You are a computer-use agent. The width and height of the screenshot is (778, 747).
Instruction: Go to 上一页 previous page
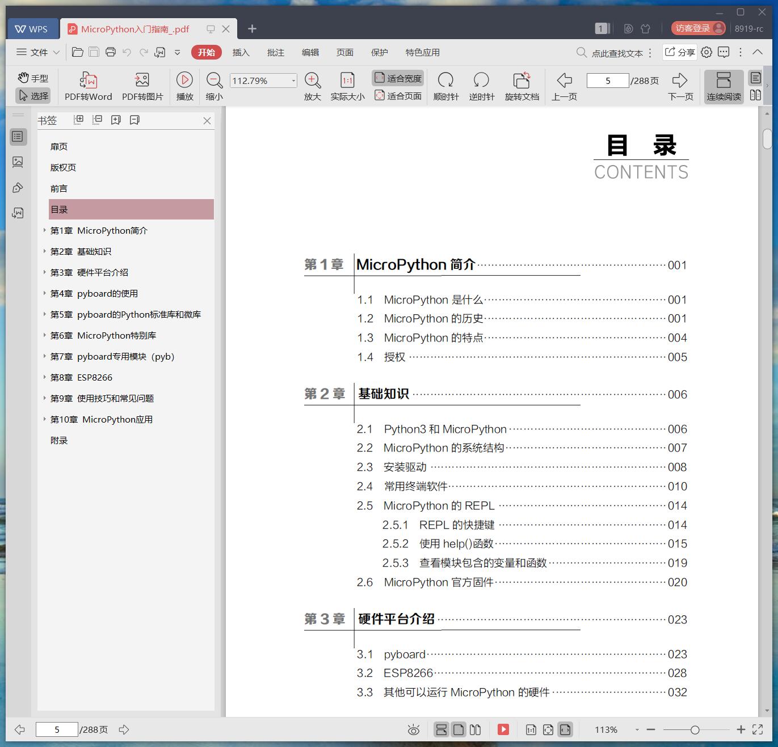[564, 87]
